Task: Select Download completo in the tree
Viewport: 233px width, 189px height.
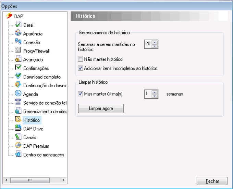Action: [x=42, y=77]
